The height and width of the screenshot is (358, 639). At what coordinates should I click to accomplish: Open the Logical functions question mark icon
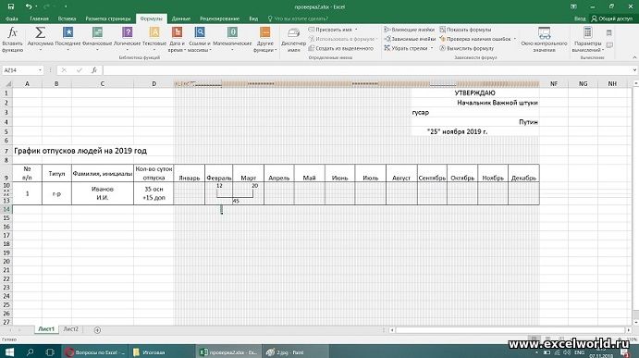(127, 32)
